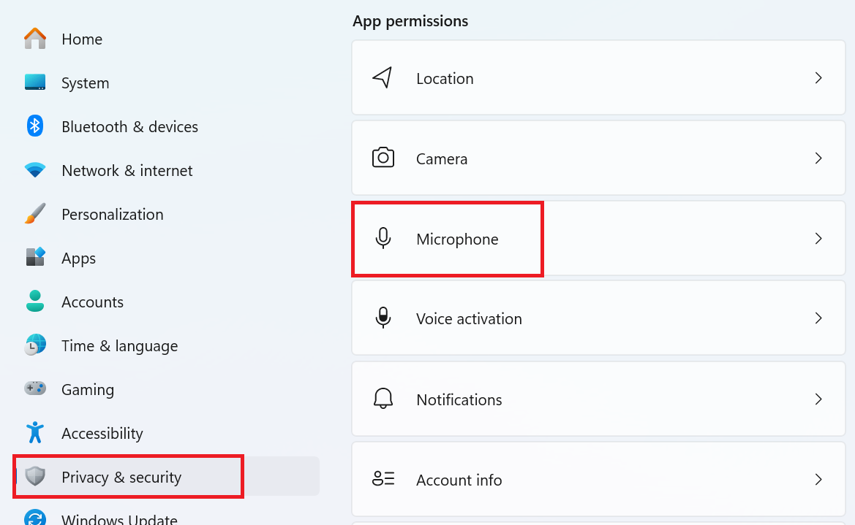
Task: Click the Microphone icon
Action: click(383, 238)
